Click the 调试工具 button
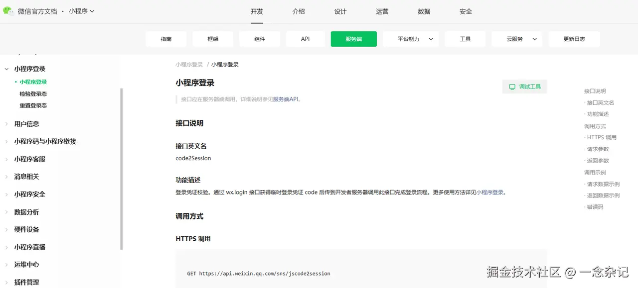The height and width of the screenshot is (288, 638). (x=525, y=87)
